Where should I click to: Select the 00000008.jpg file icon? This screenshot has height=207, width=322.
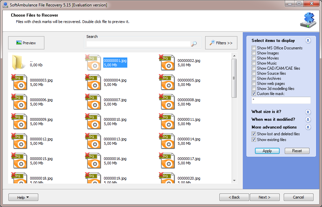[x=167, y=101]
